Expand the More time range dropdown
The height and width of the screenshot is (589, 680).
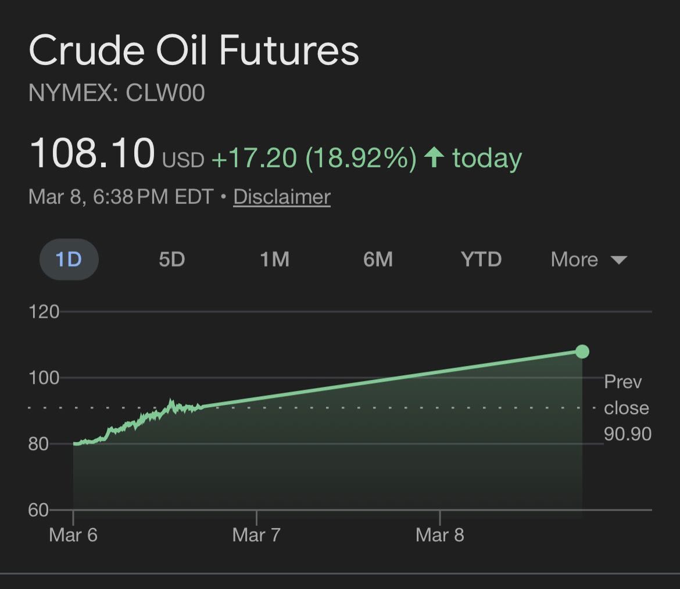574,260
